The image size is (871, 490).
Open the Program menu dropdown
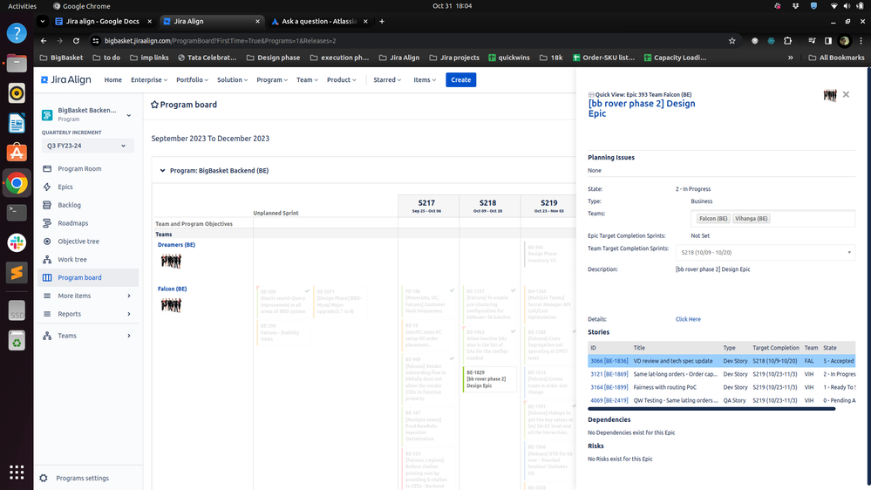pyautogui.click(x=272, y=80)
